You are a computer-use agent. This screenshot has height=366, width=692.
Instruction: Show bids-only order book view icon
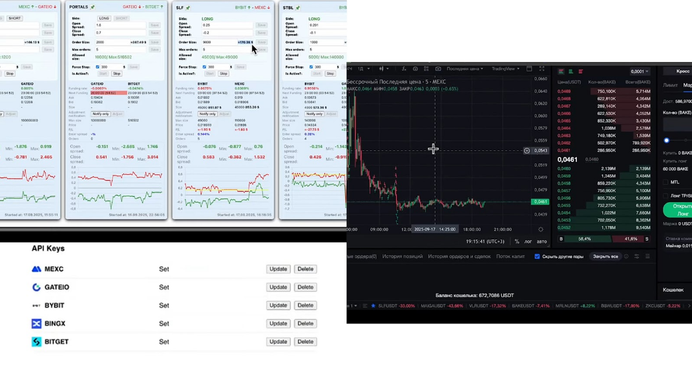(571, 72)
